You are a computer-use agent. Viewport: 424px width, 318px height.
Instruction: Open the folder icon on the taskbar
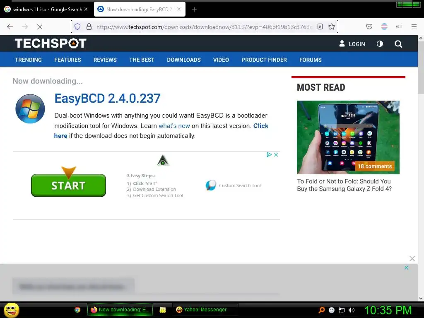pos(162,310)
